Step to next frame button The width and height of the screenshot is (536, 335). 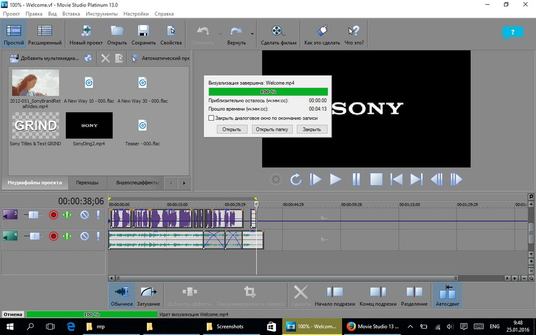click(x=456, y=179)
